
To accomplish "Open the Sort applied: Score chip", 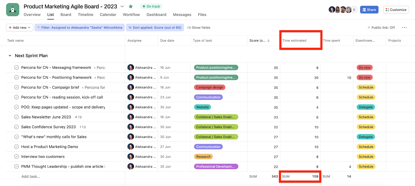I will tap(155, 27).
